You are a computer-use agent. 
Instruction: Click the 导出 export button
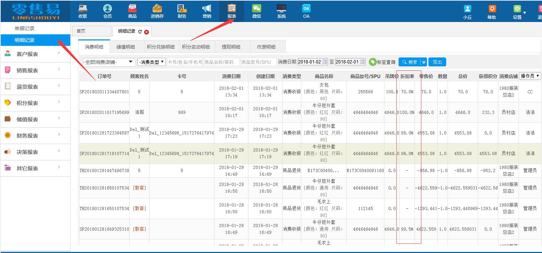click(437, 61)
